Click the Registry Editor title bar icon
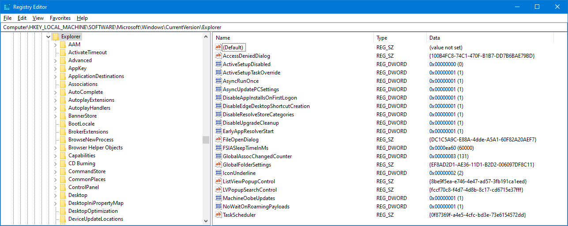The width and height of the screenshot is (568, 226). (7, 7)
